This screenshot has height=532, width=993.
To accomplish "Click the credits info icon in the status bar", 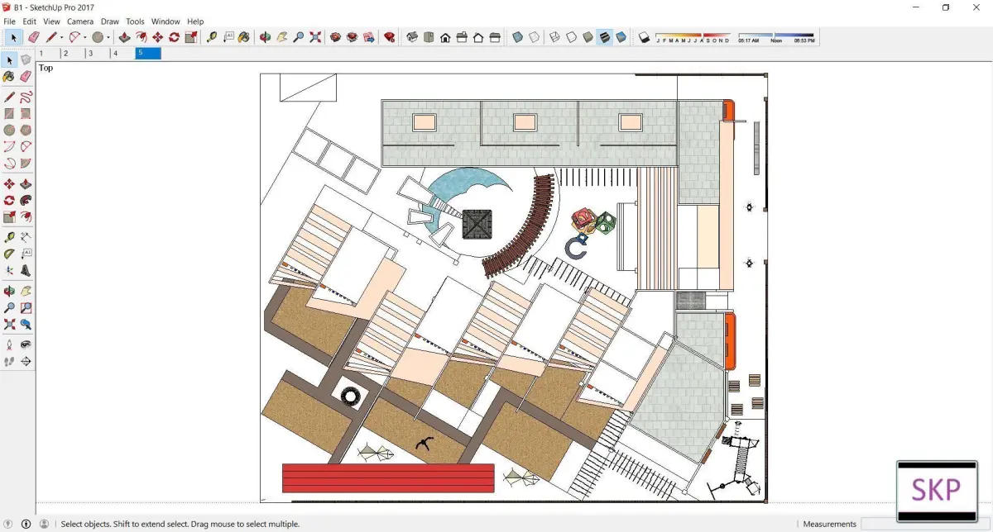I will (26, 524).
